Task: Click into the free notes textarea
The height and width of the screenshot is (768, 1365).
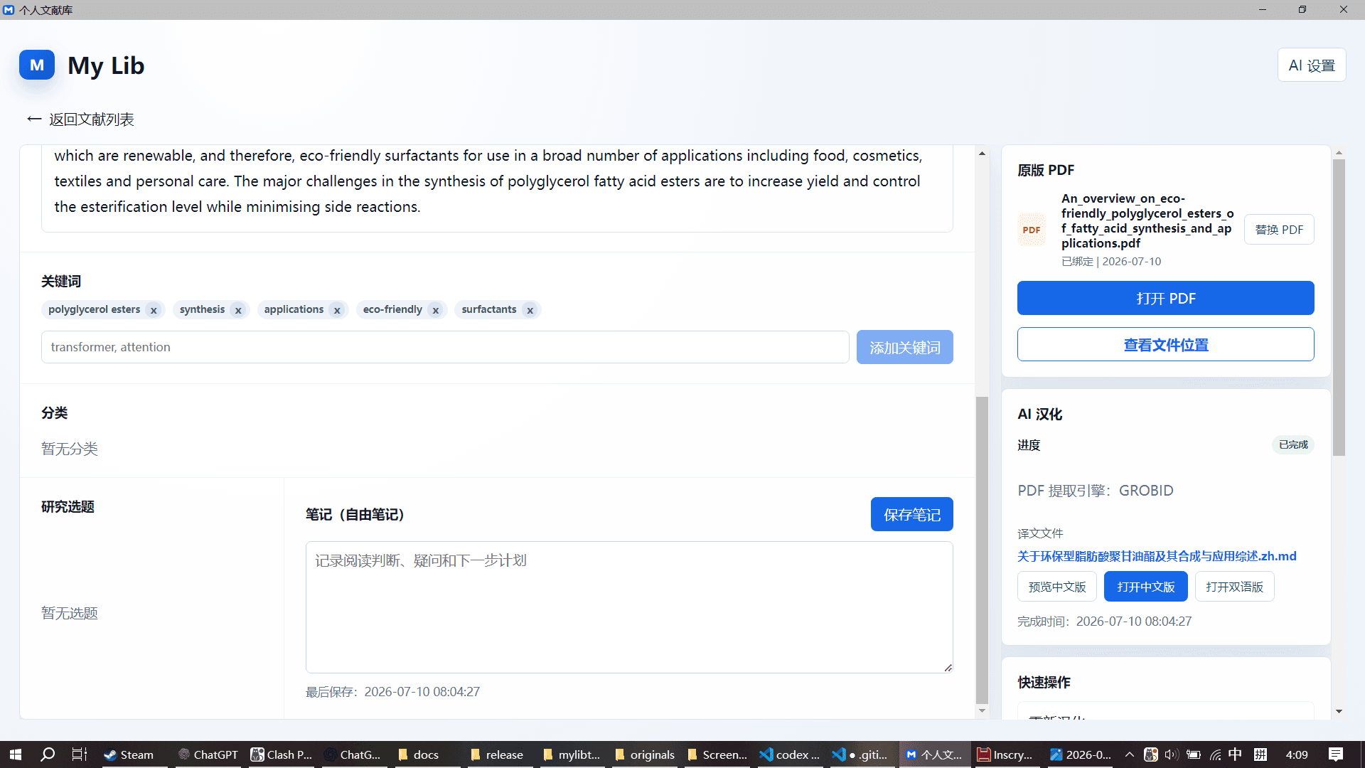Action: click(x=629, y=607)
